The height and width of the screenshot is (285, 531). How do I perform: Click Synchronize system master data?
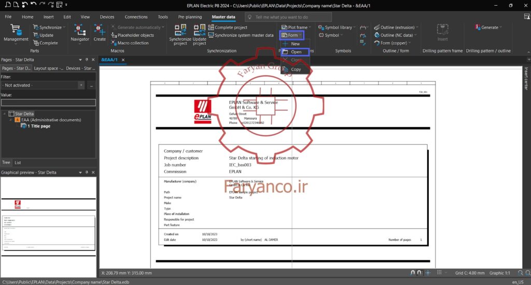pos(241,35)
